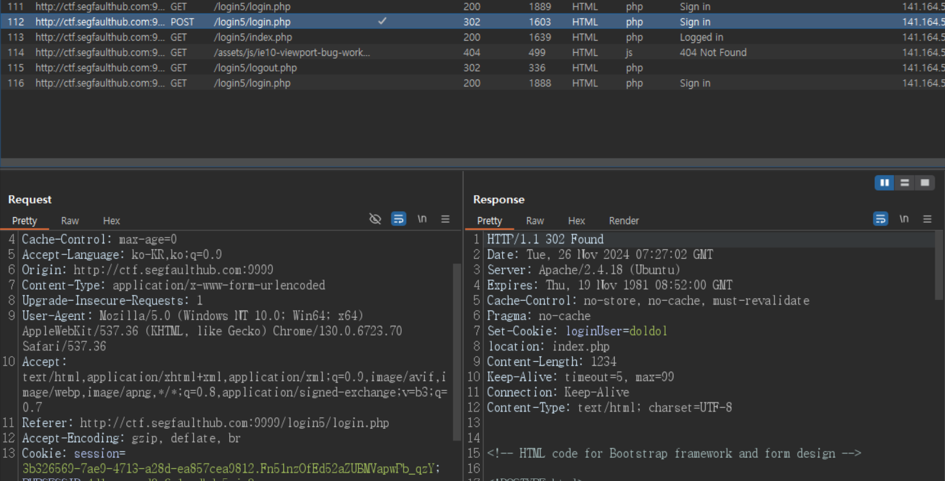
Task: Click the Origin header in Request
Action: click(x=147, y=270)
